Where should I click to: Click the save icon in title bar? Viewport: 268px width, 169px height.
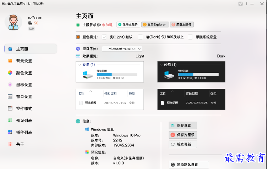click(x=241, y=4)
